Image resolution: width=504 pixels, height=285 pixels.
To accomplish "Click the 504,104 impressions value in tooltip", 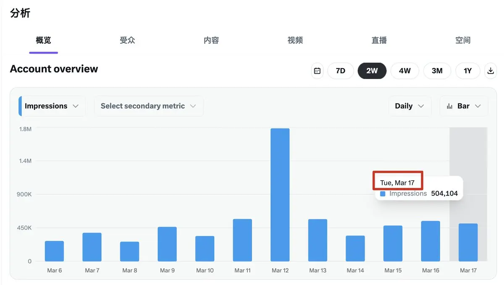I will [x=444, y=194].
